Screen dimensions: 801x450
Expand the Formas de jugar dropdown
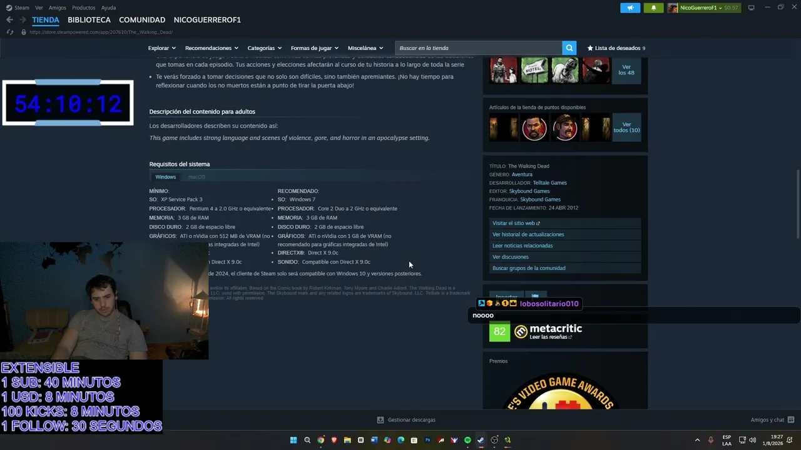(x=314, y=48)
